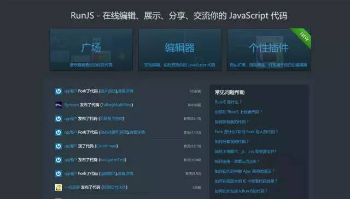Click the 2天前 timestamp
This screenshot has width=350, height=199.
point(197,188)
